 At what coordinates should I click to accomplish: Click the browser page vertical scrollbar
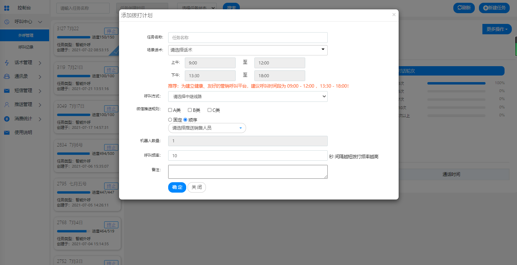(516, 46)
